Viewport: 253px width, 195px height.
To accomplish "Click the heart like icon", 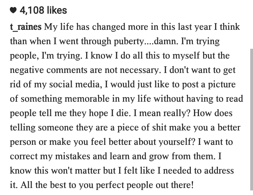I will click(x=13, y=11).
